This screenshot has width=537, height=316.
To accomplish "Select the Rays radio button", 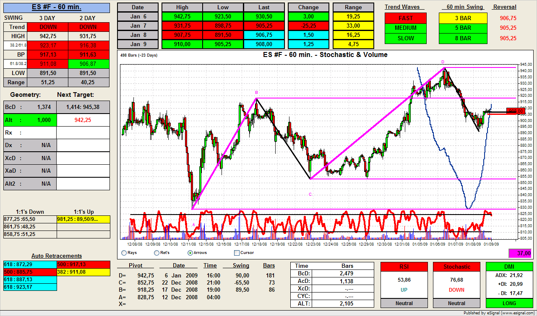I will 124,253.
